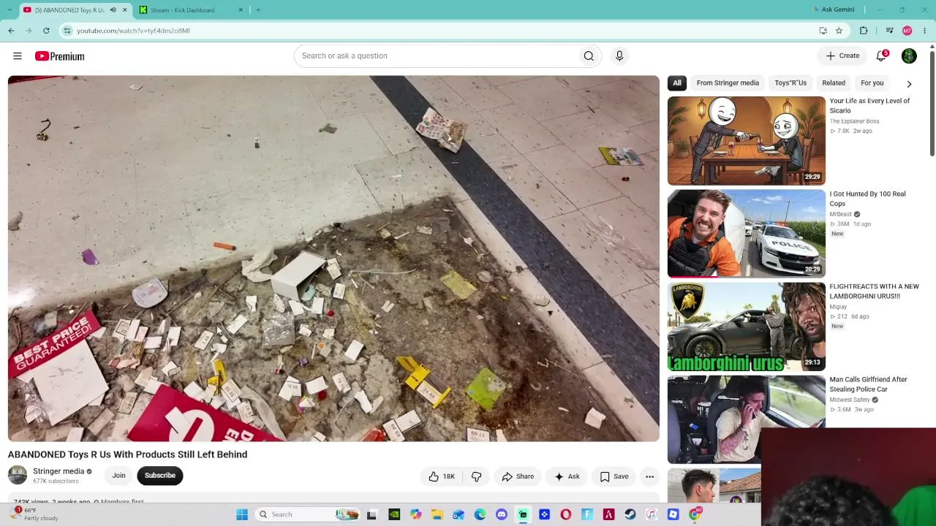Viewport: 936px width, 526px height.
Task: Subscribe to Stringer media
Action: point(160,476)
